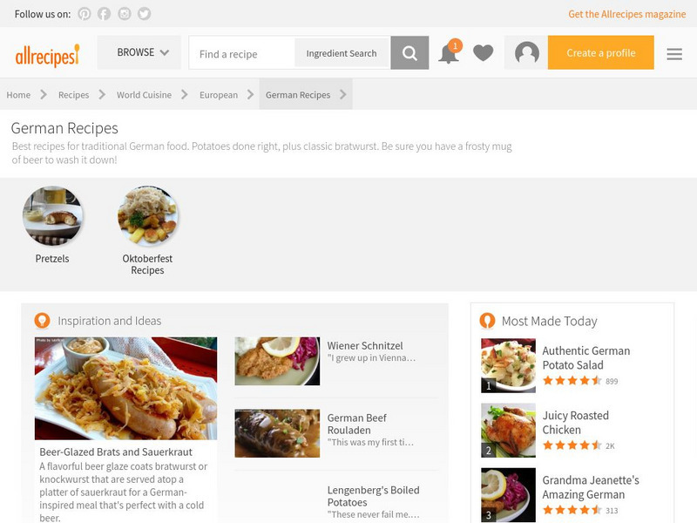
Task: Open favorites heart icon
Action: (x=484, y=53)
